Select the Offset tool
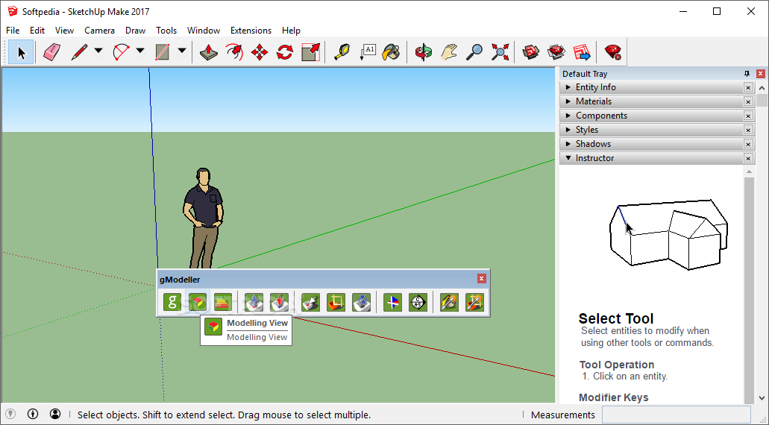The height and width of the screenshot is (425, 769). pyautogui.click(x=234, y=52)
